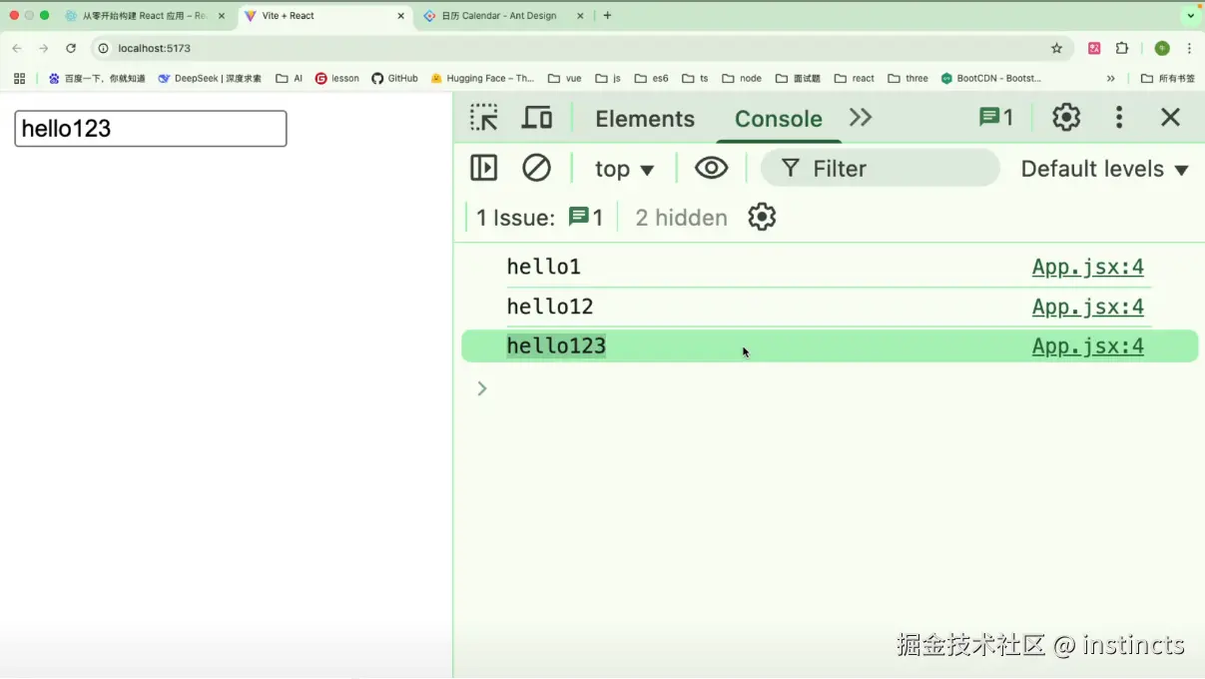Focus the console Filter field
The width and height of the screenshot is (1205, 679).
[880, 169]
